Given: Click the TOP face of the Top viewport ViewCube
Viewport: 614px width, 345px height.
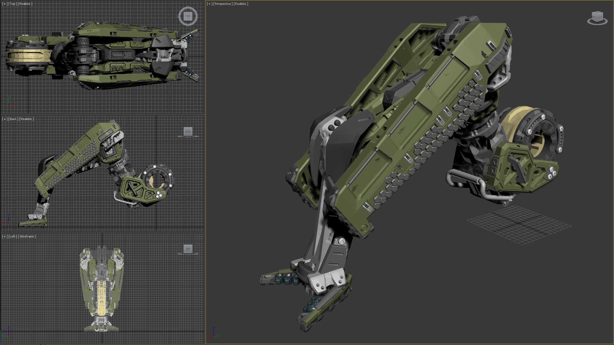Looking at the screenshot, I should (188, 16).
